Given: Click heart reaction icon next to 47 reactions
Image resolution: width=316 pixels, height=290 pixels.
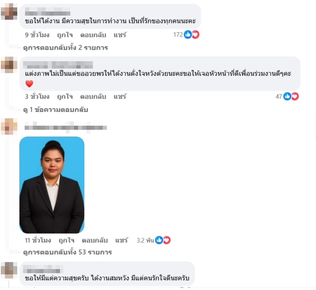Looking at the screenshot, I should (295, 97).
